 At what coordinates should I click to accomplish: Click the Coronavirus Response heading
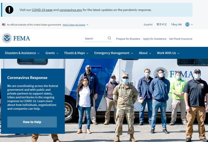click(27, 78)
